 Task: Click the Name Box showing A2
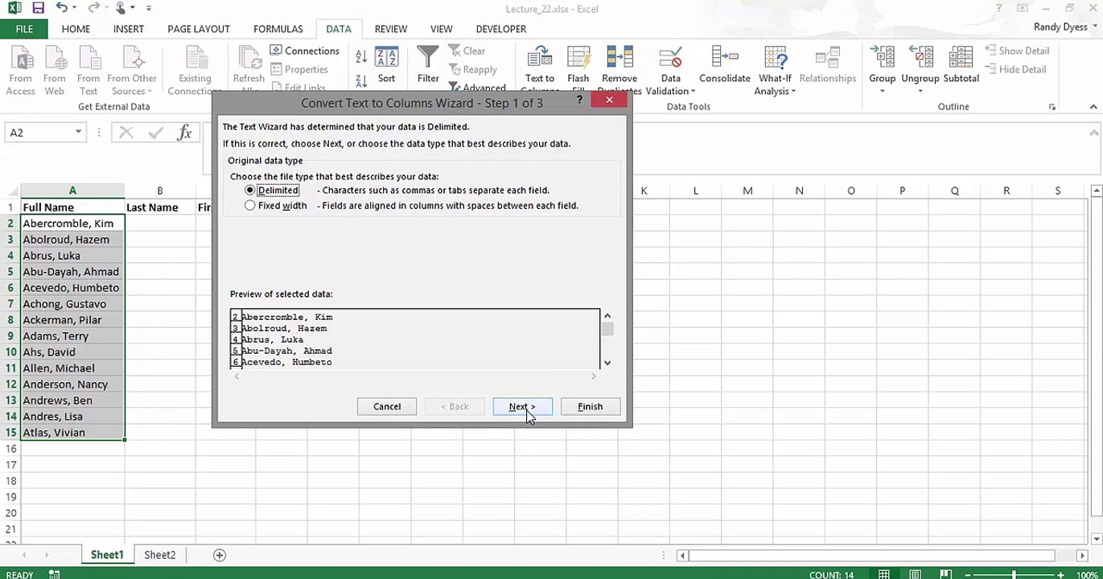pyautogui.click(x=40, y=133)
